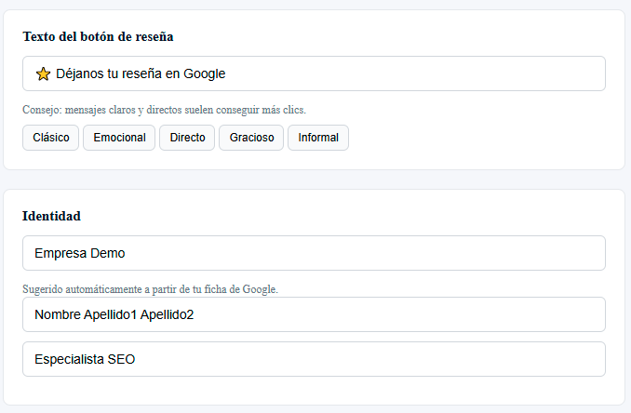Image resolution: width=631 pixels, height=413 pixels.
Task: Click the "Consejo" hint text about clear messages
Action: [x=164, y=110]
